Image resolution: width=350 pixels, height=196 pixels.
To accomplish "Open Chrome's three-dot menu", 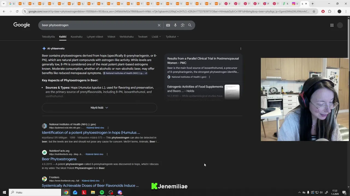I will point(346,11).
